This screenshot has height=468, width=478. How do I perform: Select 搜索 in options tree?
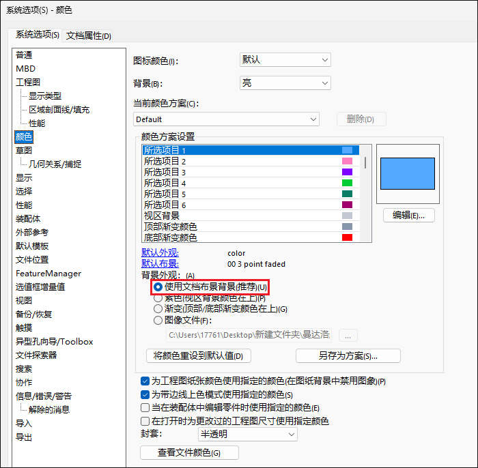[x=24, y=368]
